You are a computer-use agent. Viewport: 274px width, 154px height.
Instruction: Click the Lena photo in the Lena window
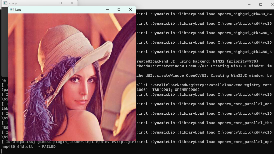(72, 77)
